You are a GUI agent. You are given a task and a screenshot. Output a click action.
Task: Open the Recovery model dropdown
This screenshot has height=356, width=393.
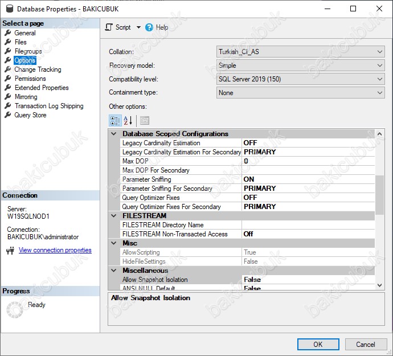tap(300, 66)
